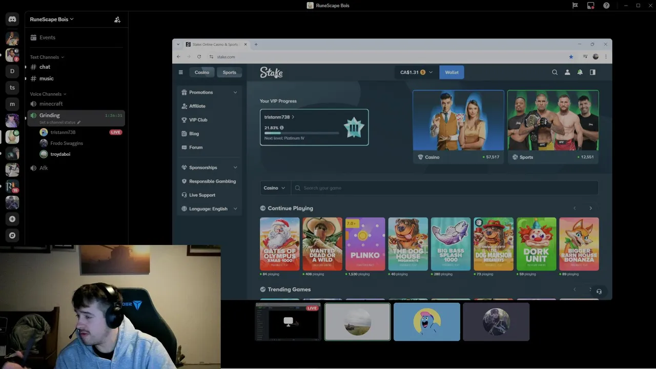656x369 pixels.
Task: Open Responsible Gambling link
Action: coord(212,181)
